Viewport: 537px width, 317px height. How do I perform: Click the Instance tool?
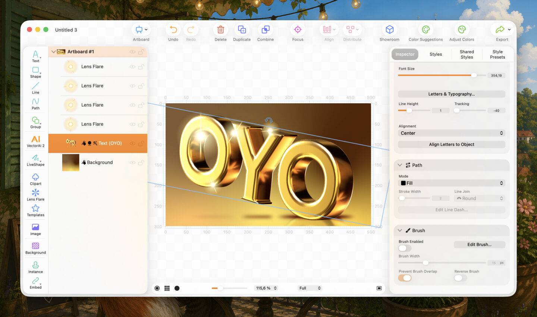click(x=35, y=267)
